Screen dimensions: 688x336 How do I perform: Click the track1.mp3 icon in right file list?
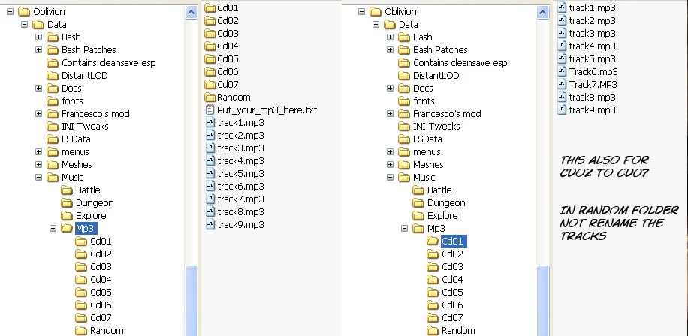pyautogui.click(x=562, y=8)
